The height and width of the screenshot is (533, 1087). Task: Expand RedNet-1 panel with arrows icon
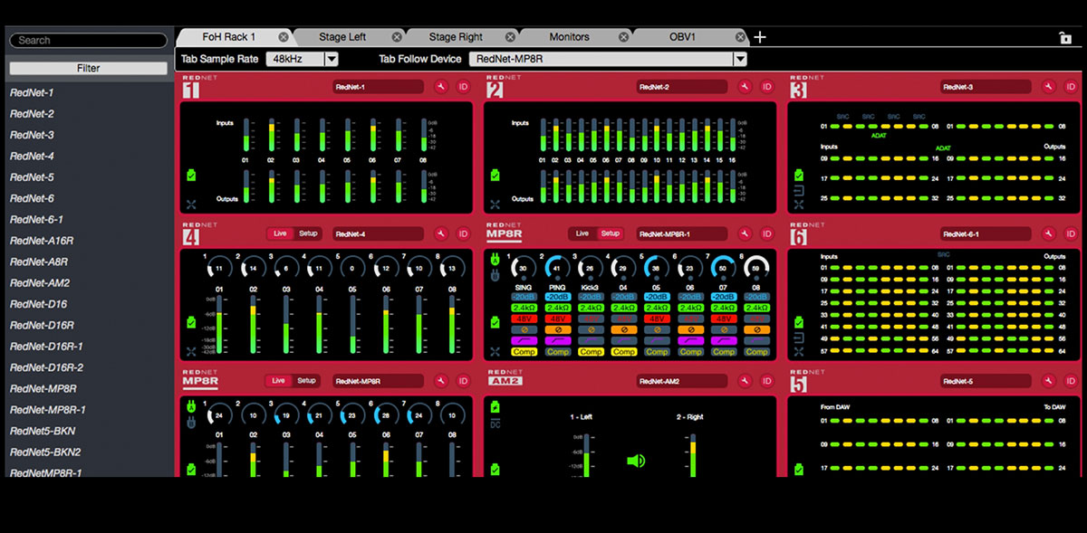point(191,205)
